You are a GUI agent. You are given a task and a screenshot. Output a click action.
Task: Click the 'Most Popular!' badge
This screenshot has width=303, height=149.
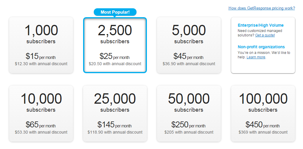coord(115,12)
